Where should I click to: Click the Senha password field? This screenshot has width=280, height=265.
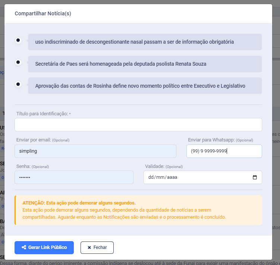click(74, 177)
